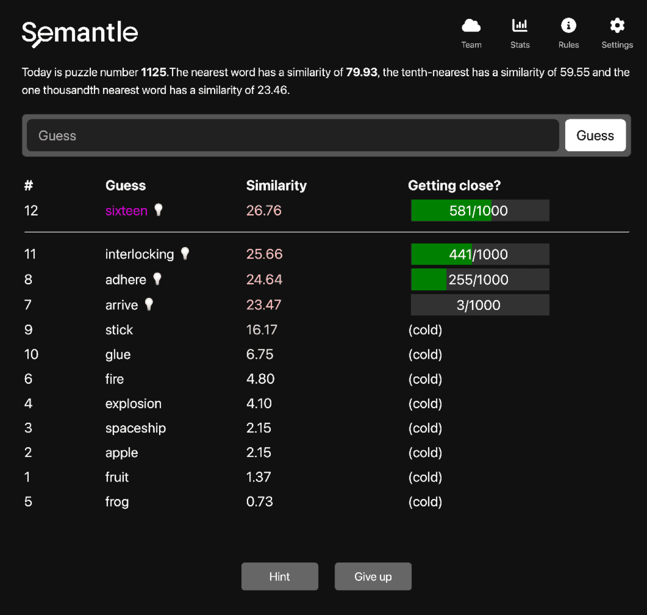This screenshot has height=615, width=647.
Task: View the Stats bar chart
Action: (x=519, y=32)
